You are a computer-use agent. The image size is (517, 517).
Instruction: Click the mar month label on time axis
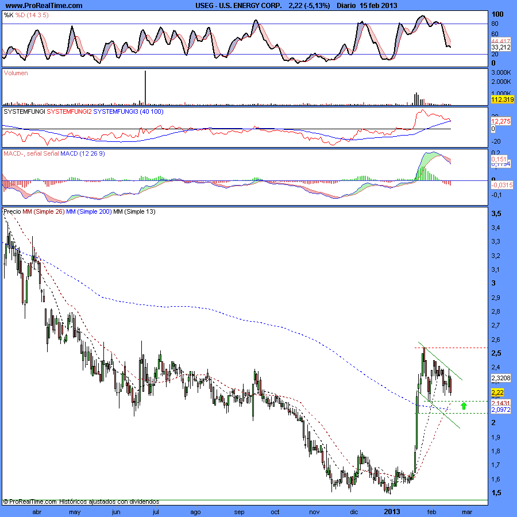(467, 512)
